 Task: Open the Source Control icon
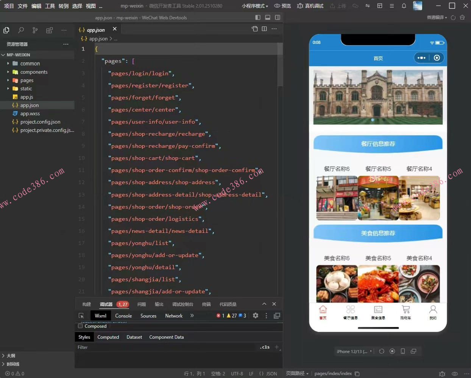[35, 30]
